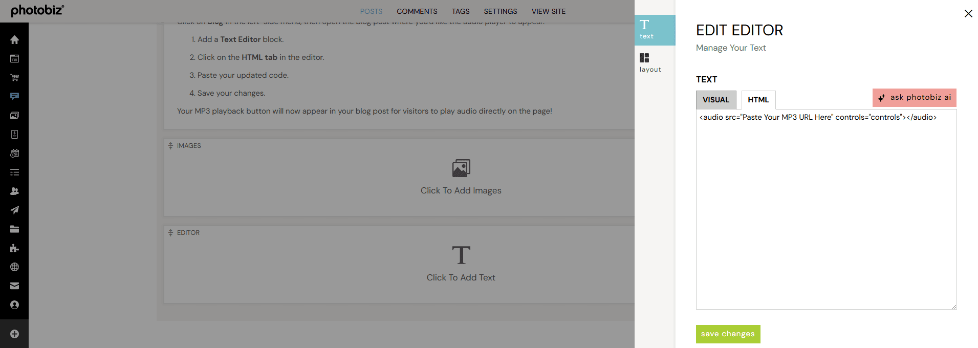This screenshot has width=978, height=348.
Task: Click the image icon in Images block
Action: pyautogui.click(x=461, y=168)
